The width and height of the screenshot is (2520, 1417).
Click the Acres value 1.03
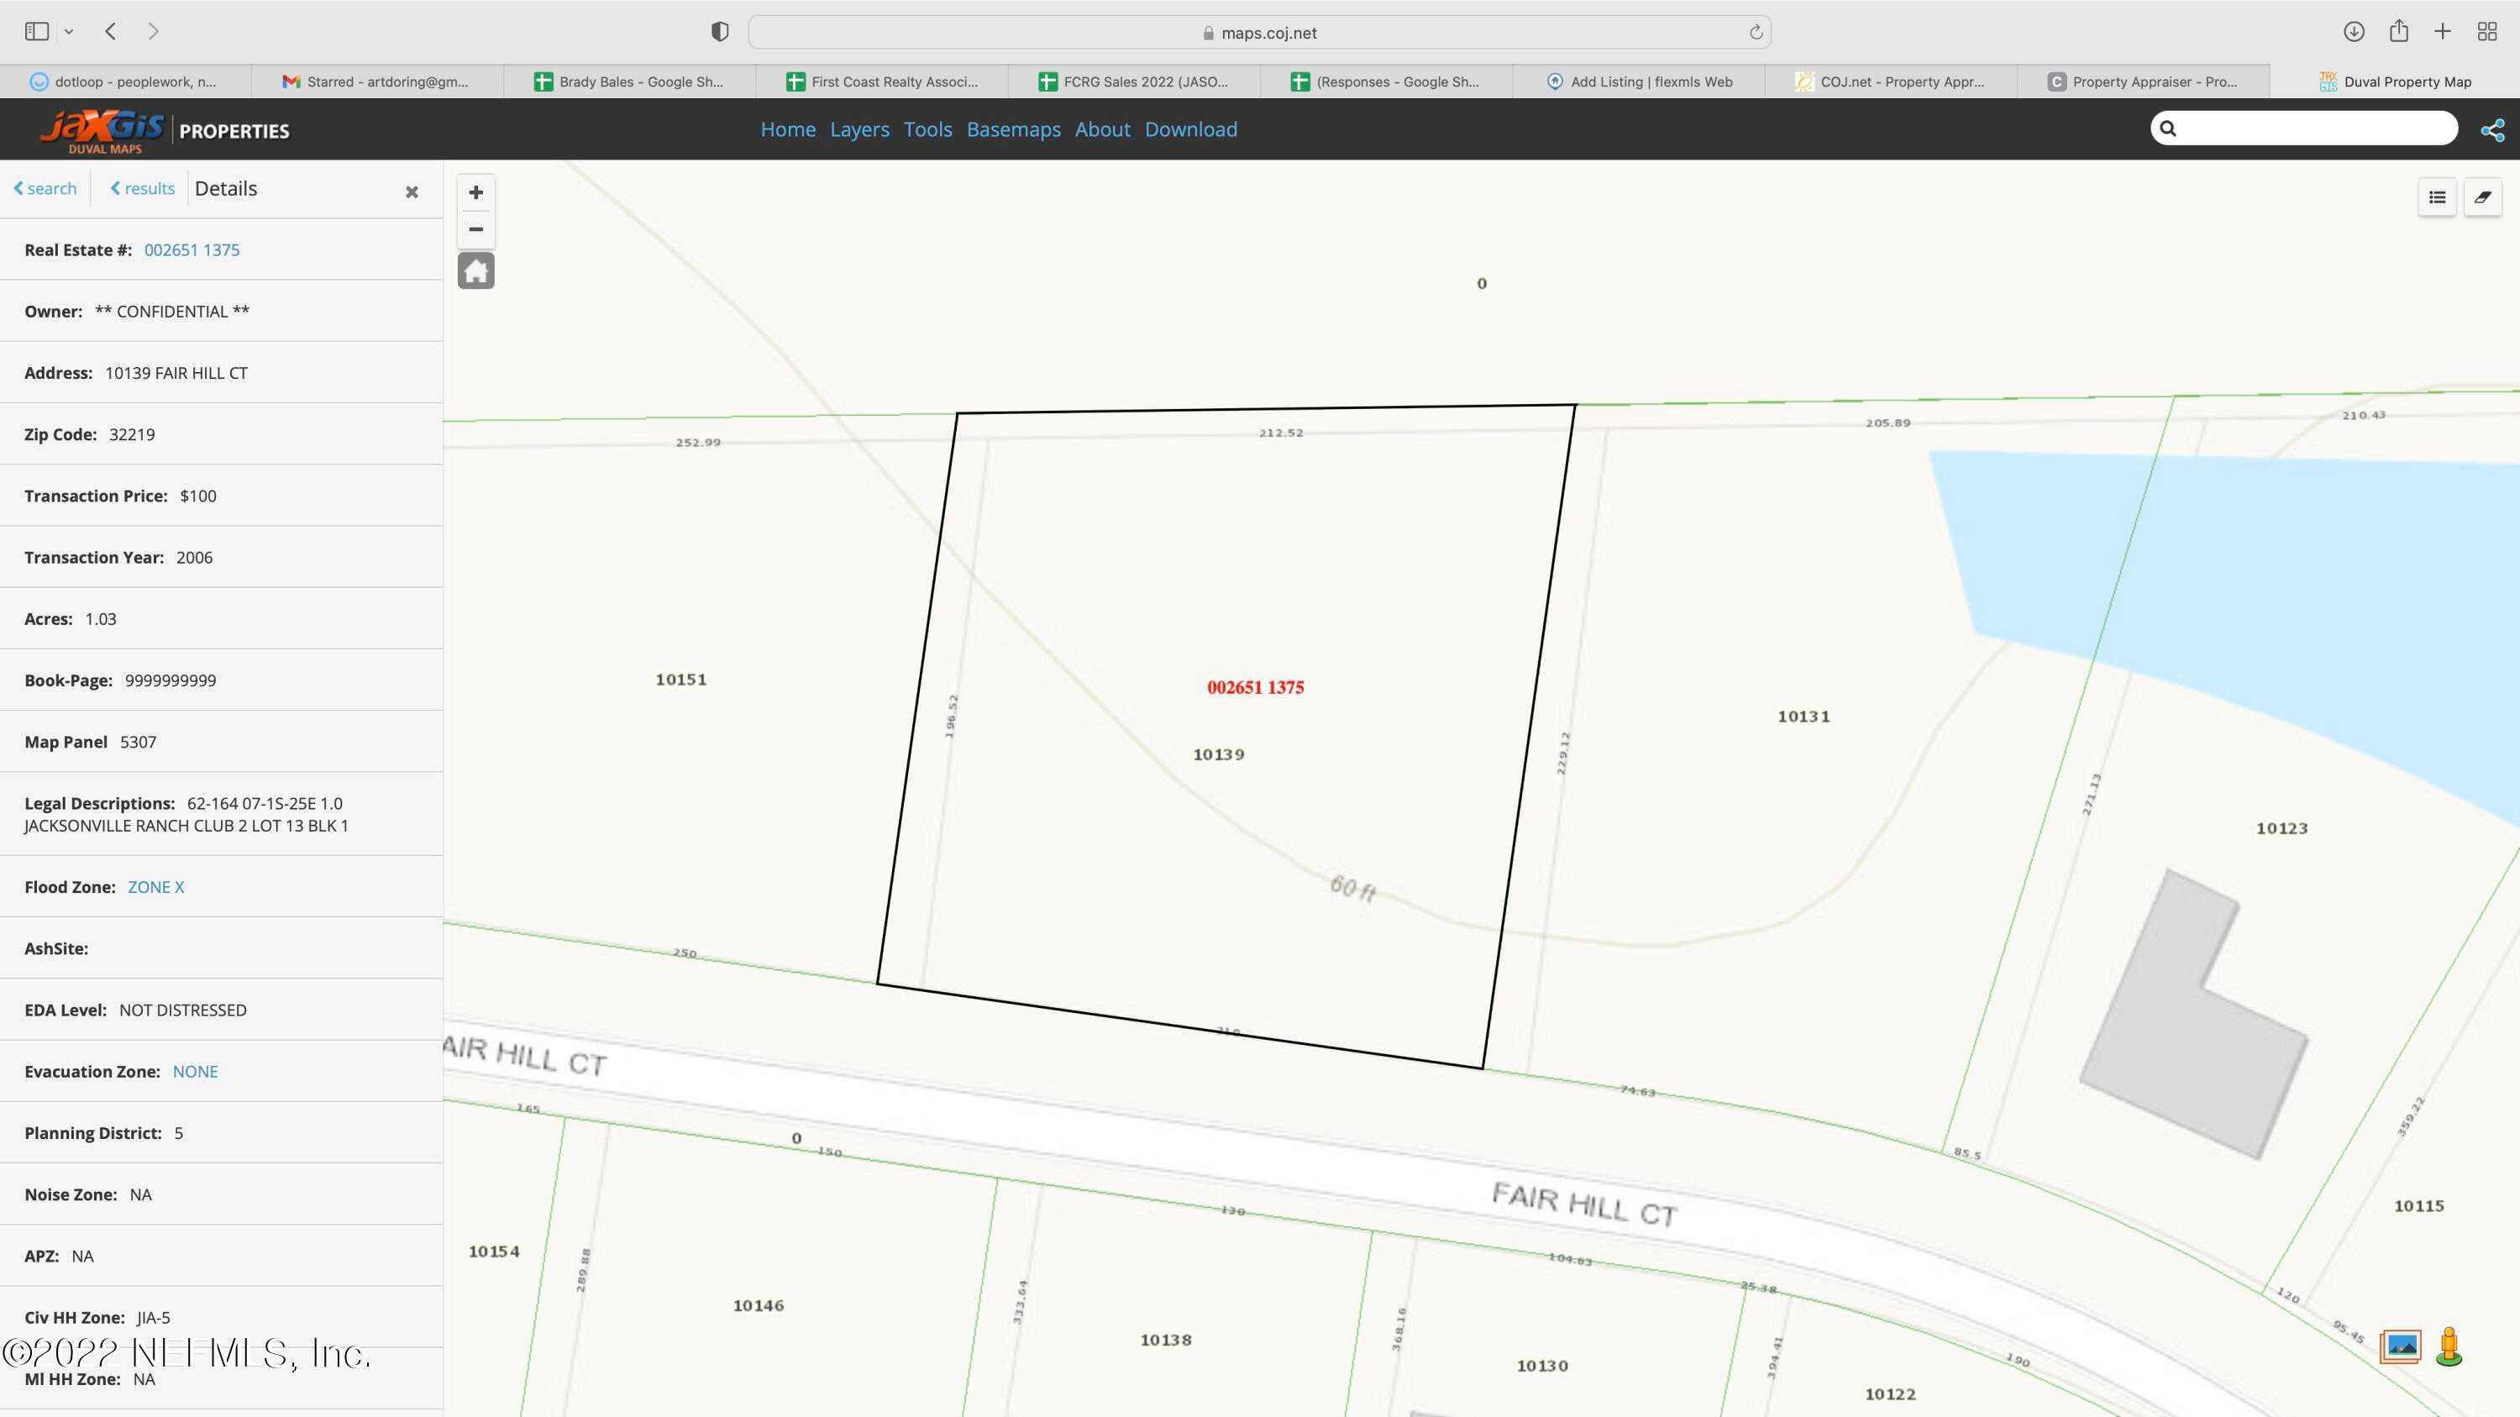tap(100, 619)
